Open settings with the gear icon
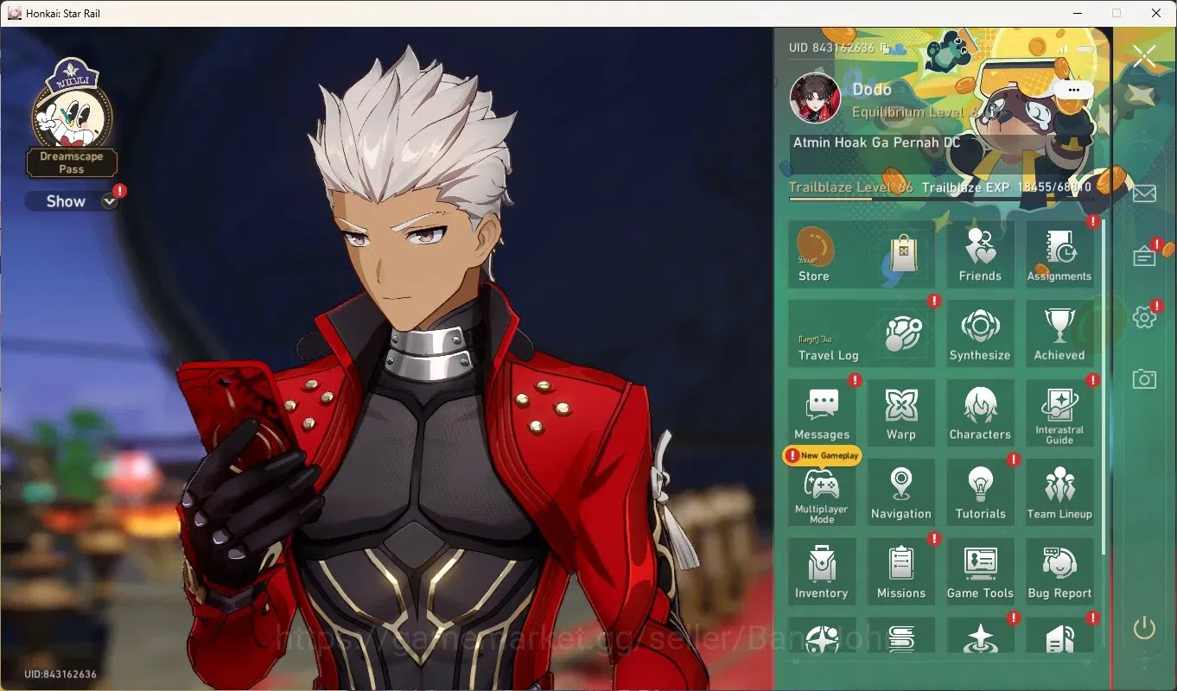Screen dimensions: 1177x691 [1144, 318]
